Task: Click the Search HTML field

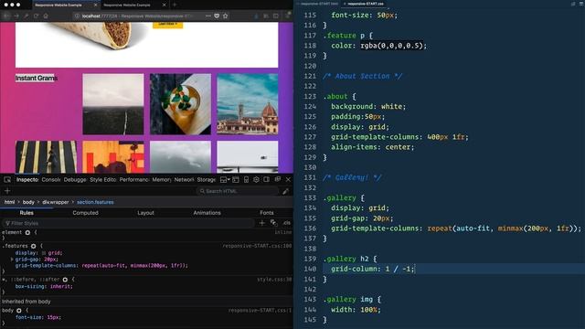Action: [x=238, y=191]
